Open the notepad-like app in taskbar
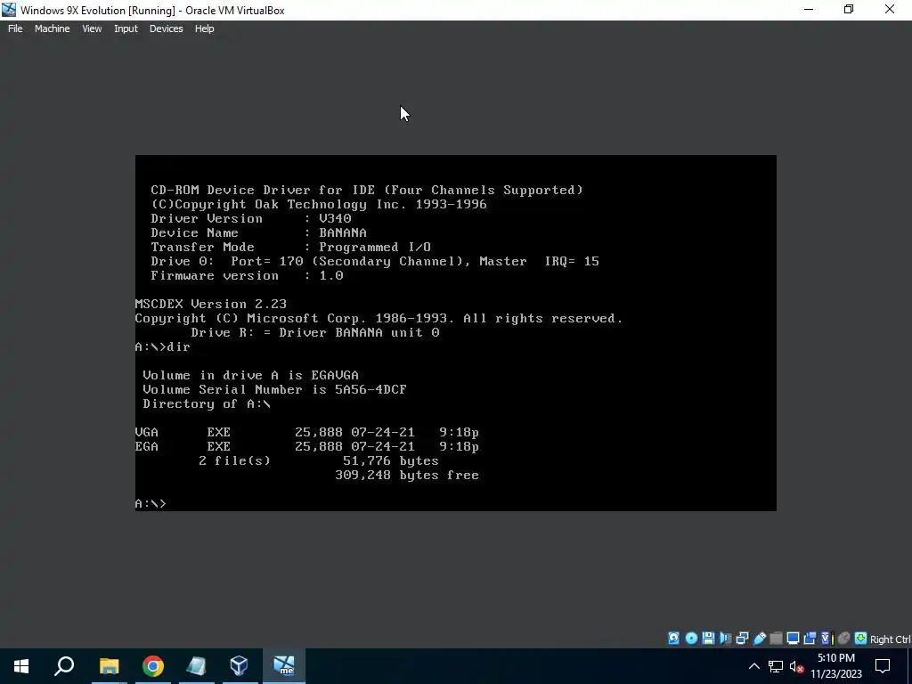 coord(197,666)
